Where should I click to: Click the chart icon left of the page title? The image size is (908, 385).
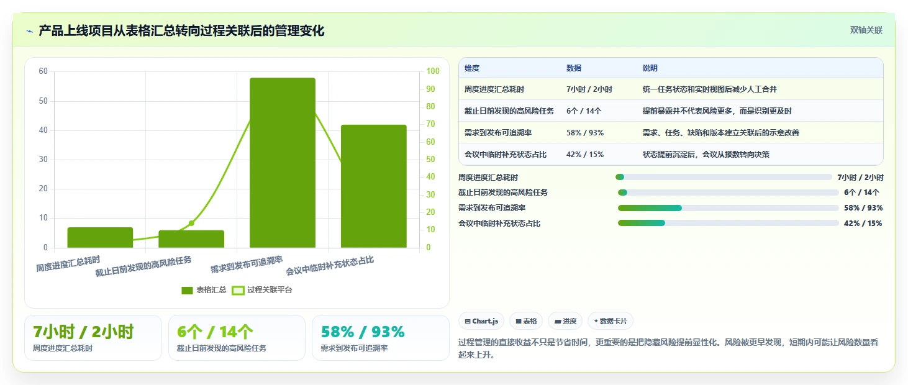(29, 31)
